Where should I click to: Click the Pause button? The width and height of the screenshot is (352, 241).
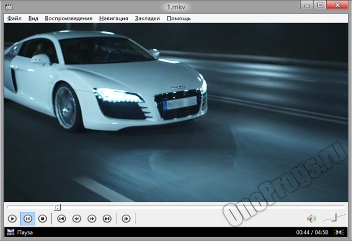point(28,218)
